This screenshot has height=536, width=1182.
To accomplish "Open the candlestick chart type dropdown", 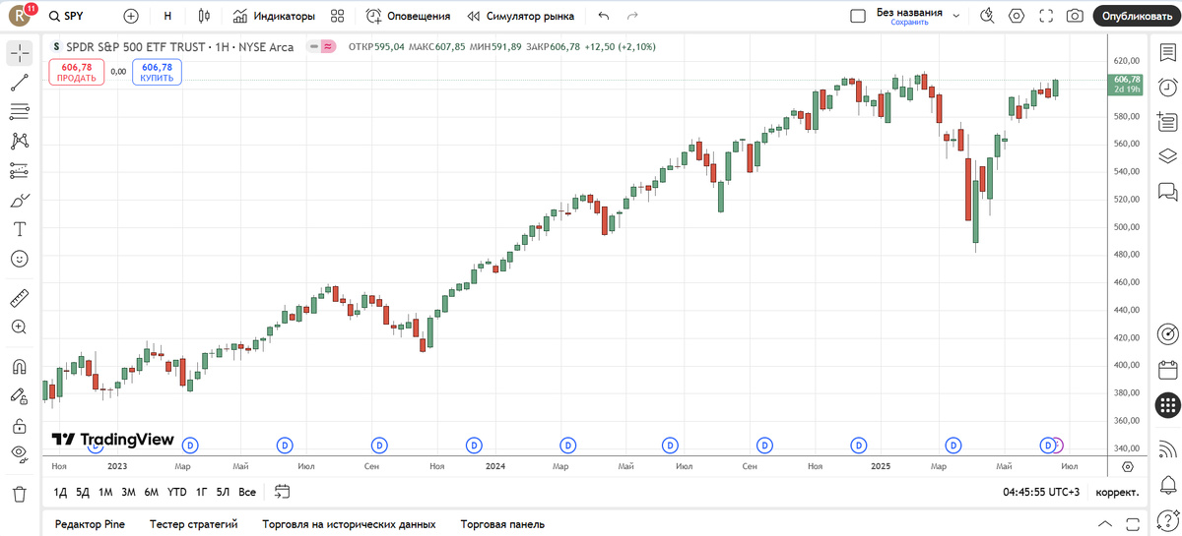I will click(204, 16).
